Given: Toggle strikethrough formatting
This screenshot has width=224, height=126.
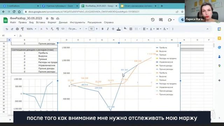Looking at the screenshot, I should 113,29.
